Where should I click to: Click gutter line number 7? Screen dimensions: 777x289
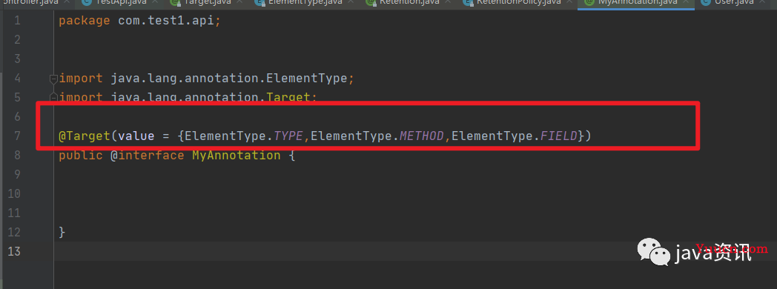[x=17, y=136]
